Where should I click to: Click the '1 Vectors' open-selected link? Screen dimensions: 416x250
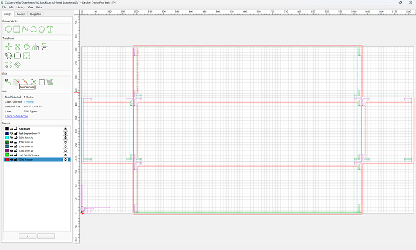29,102
